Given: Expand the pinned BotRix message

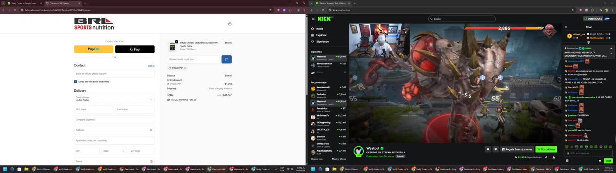Looking at the screenshot, I should pos(611,53).
